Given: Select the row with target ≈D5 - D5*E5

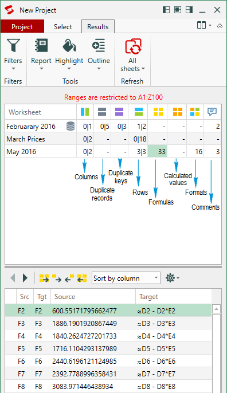Looking at the screenshot, I should pyautogui.click(x=108, y=349).
